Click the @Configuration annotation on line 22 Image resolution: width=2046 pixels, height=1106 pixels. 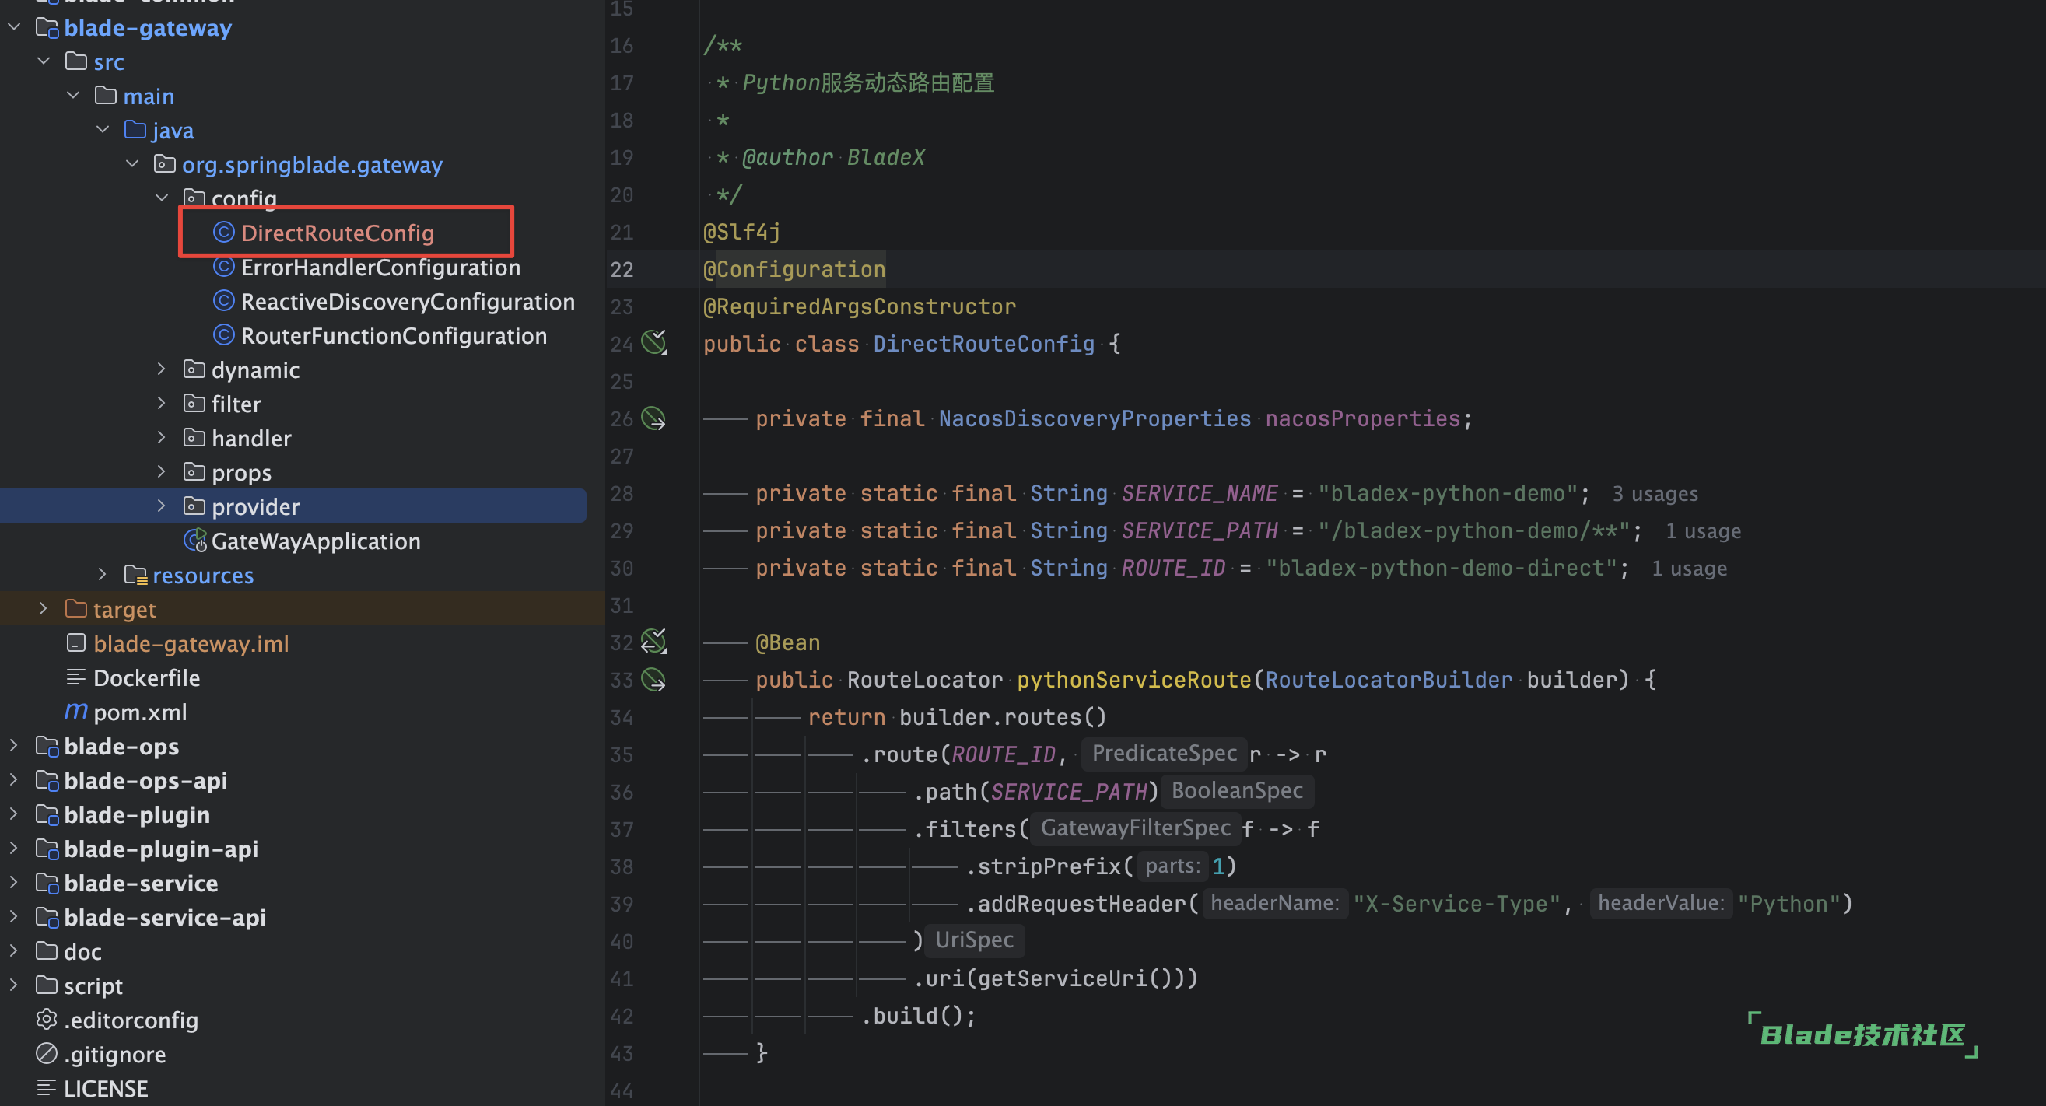794,269
